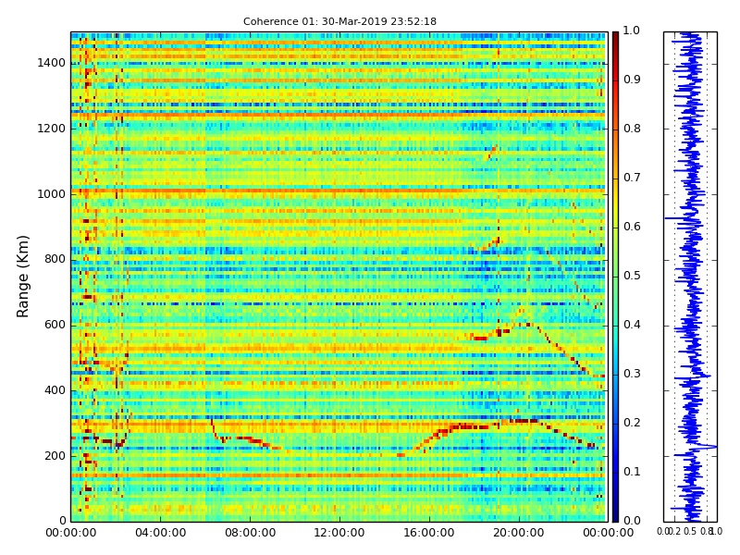740x555 pixels.
Task: Click the 1000 range tick label
Action: point(52,194)
